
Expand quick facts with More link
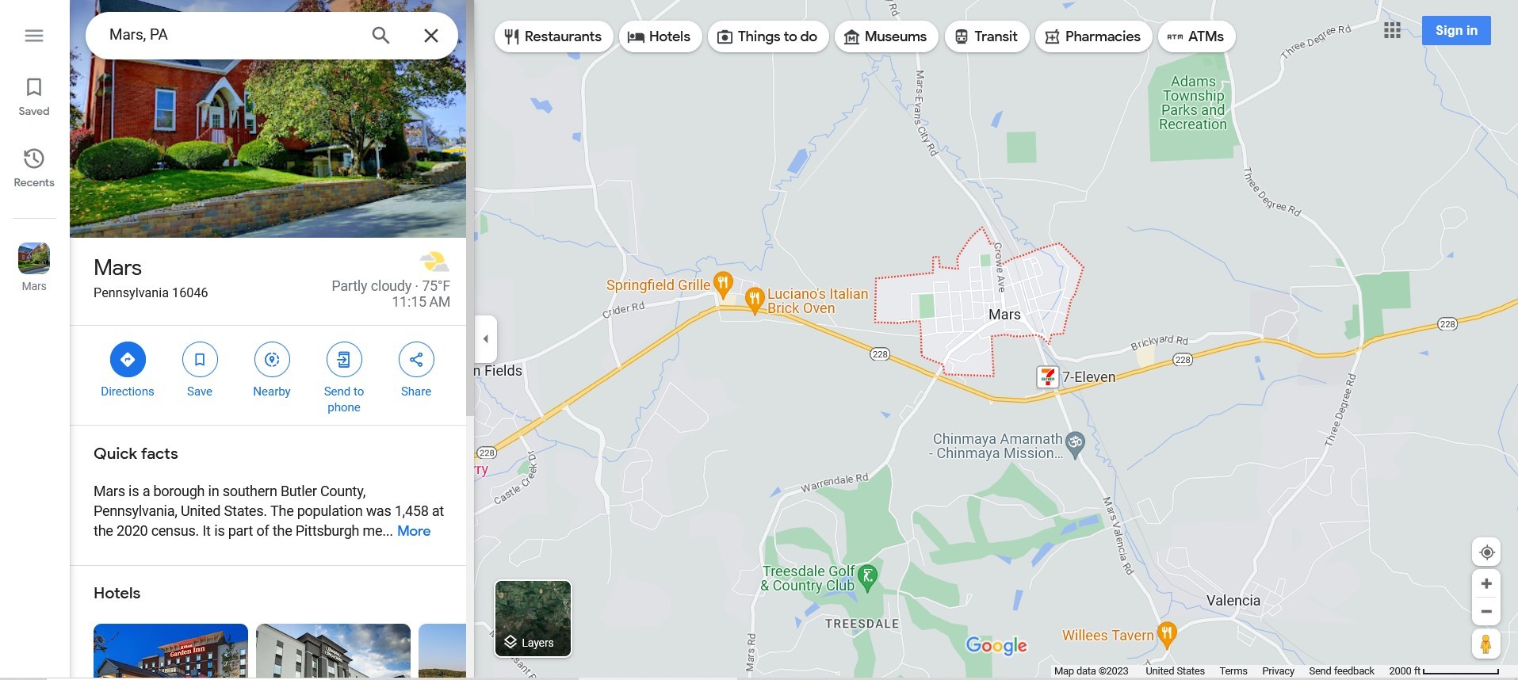pos(414,531)
